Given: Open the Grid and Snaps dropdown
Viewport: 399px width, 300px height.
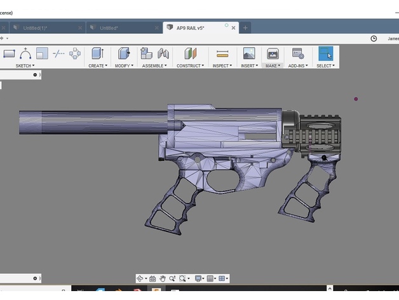Looking at the screenshot, I should pyautogui.click(x=212, y=278).
